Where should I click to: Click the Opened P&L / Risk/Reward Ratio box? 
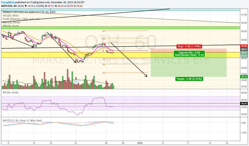[189, 54]
